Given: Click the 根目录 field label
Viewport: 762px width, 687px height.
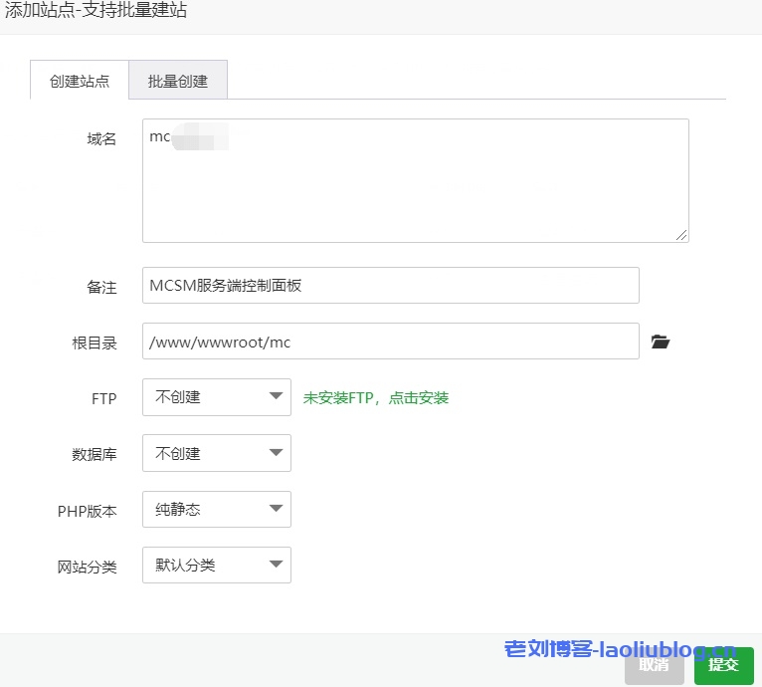Looking at the screenshot, I should point(95,343).
